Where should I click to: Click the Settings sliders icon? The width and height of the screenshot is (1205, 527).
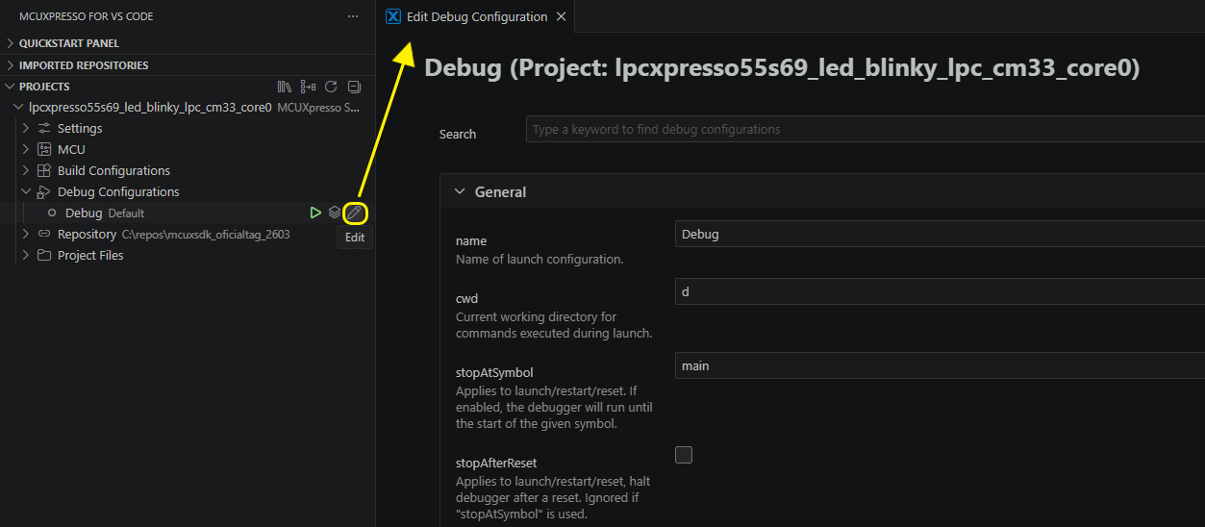[x=44, y=128]
